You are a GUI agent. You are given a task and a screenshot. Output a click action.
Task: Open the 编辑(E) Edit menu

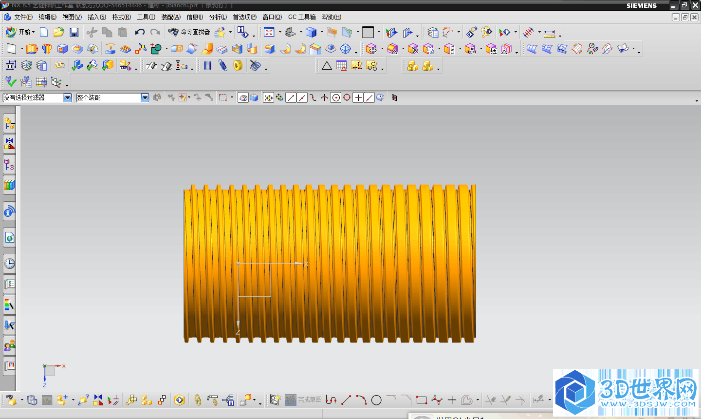click(x=48, y=17)
